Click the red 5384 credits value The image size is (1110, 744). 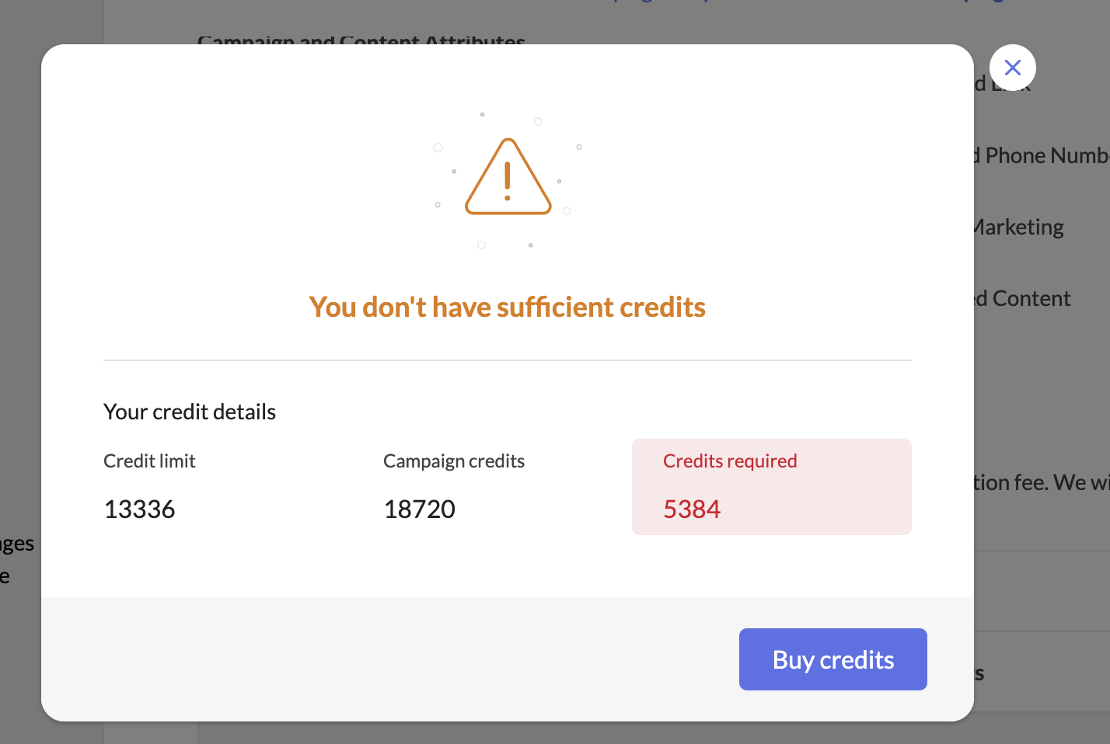click(x=692, y=509)
